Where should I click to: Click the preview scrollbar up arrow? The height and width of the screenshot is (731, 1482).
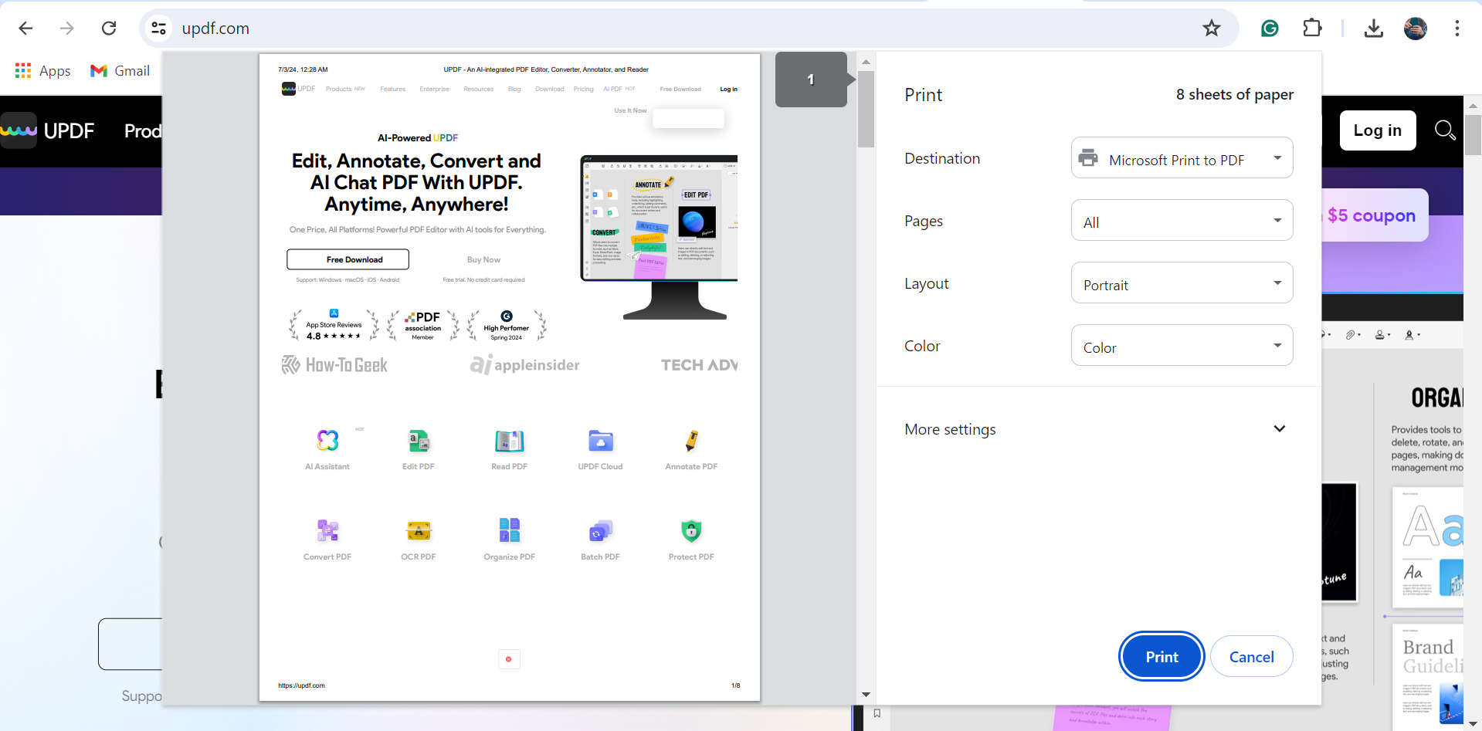[866, 62]
